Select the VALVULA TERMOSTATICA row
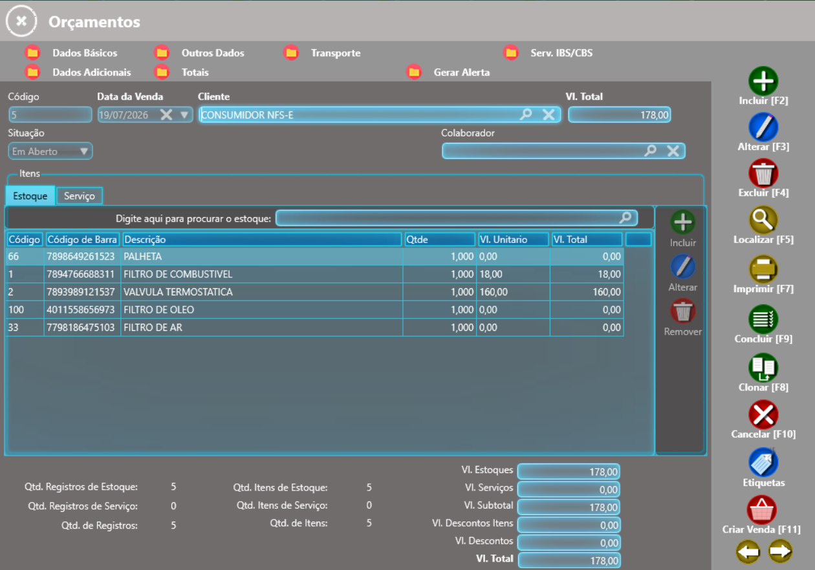The width and height of the screenshot is (815, 570). pos(314,292)
